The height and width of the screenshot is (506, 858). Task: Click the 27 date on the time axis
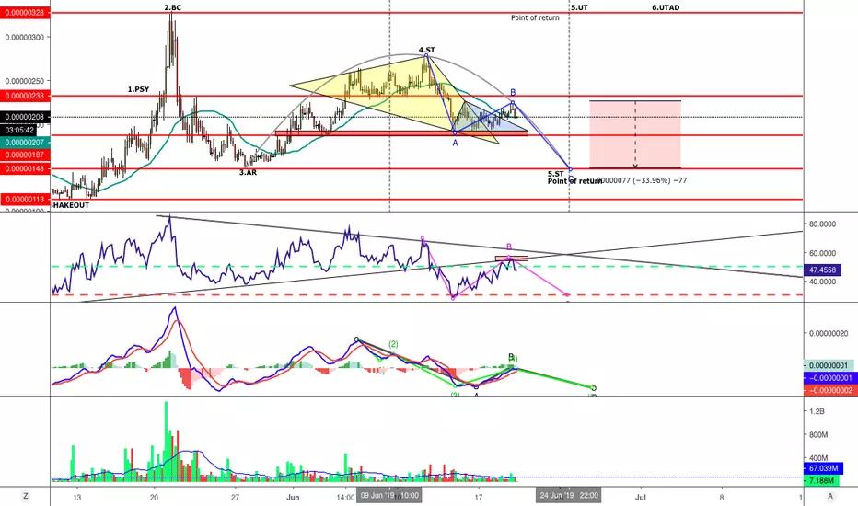click(236, 497)
